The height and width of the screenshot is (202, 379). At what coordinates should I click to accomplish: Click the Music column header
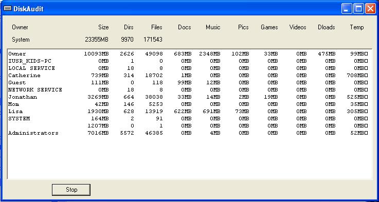pos(213,27)
